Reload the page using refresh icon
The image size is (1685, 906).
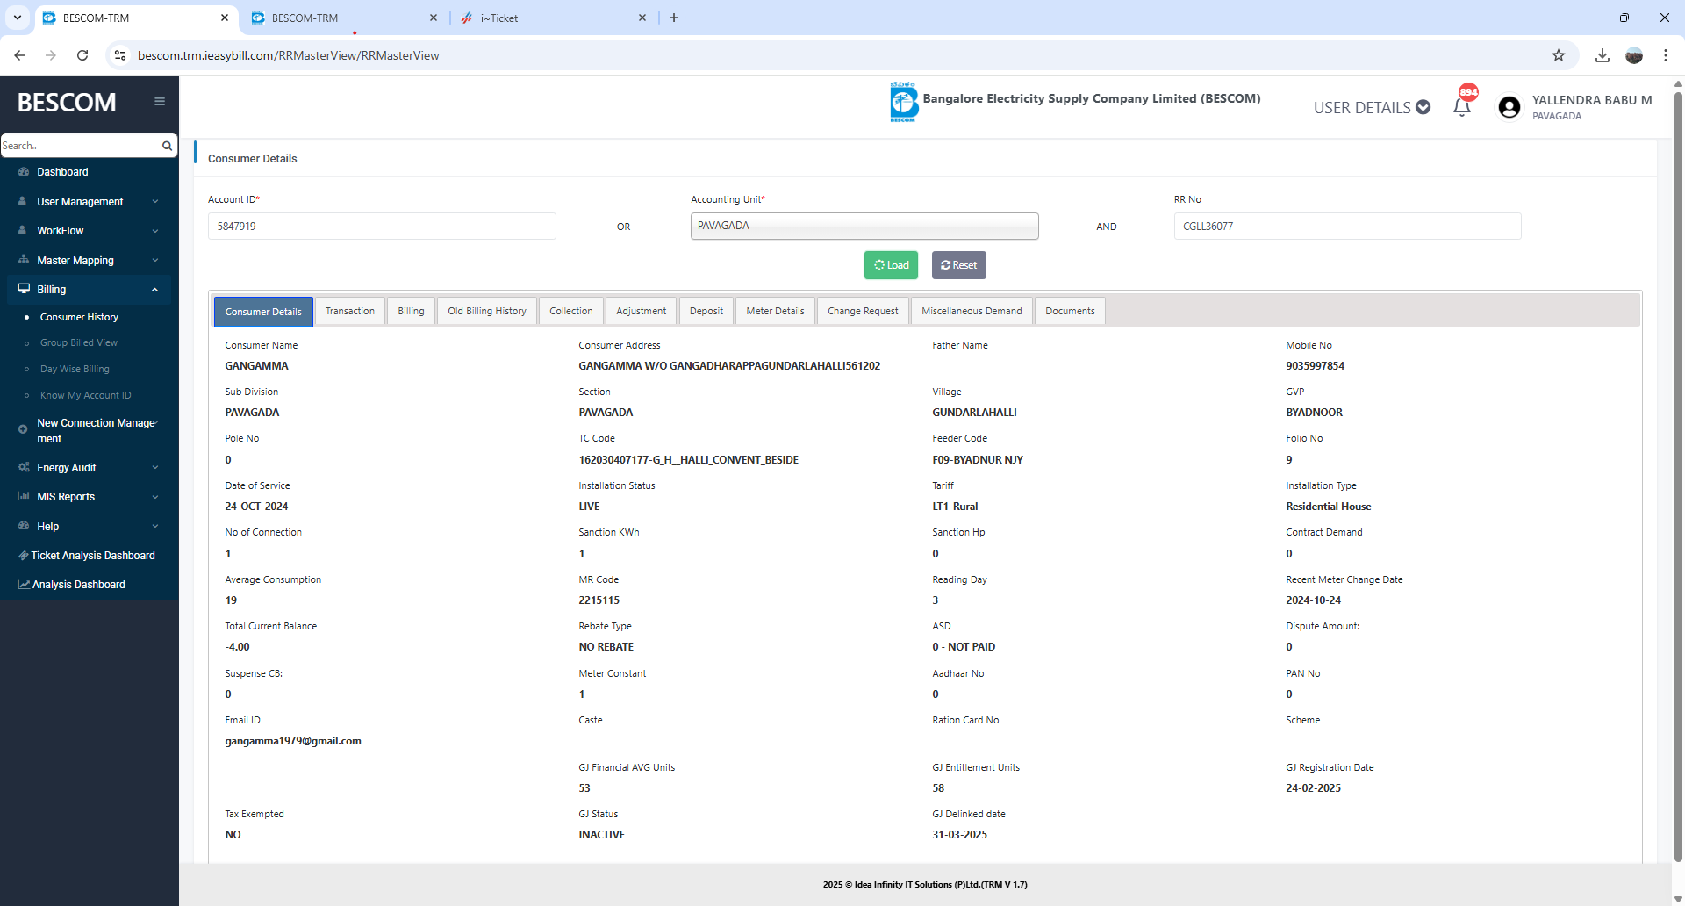82,55
